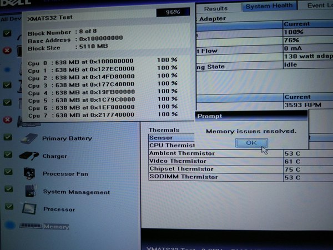
Task: Click the green check status next to Processor
Action: pyautogui.click(x=8, y=207)
